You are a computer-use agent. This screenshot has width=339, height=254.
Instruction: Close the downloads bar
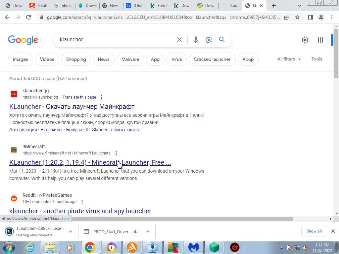coord(333,231)
